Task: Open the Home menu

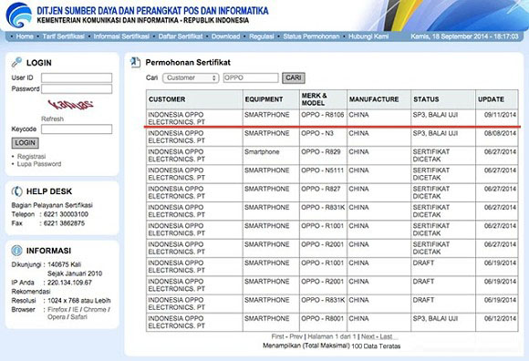Action: pyautogui.click(x=25, y=36)
